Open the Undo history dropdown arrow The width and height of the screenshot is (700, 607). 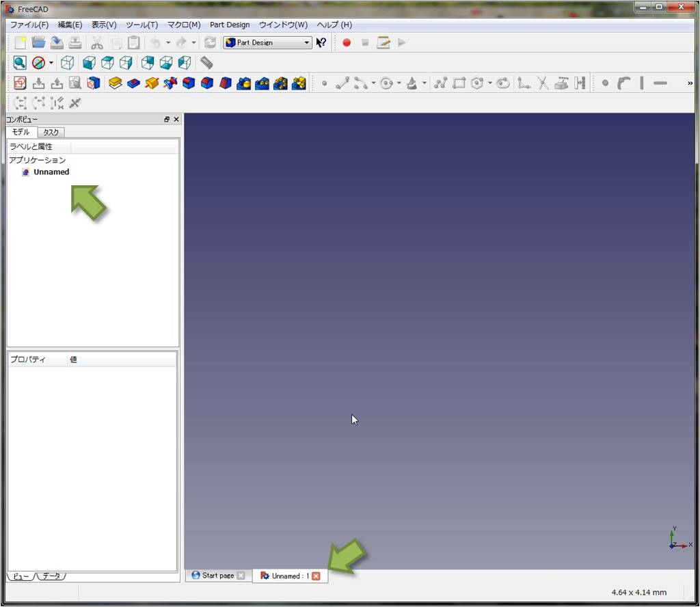[x=168, y=43]
